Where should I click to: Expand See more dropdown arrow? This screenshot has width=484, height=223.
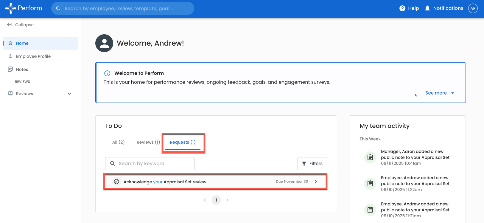pyautogui.click(x=453, y=93)
